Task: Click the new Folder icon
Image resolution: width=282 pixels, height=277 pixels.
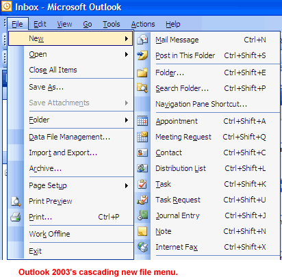Action: click(x=142, y=72)
